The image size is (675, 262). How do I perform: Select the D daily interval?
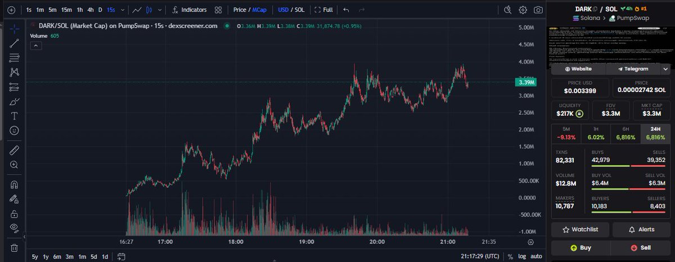tap(100, 10)
